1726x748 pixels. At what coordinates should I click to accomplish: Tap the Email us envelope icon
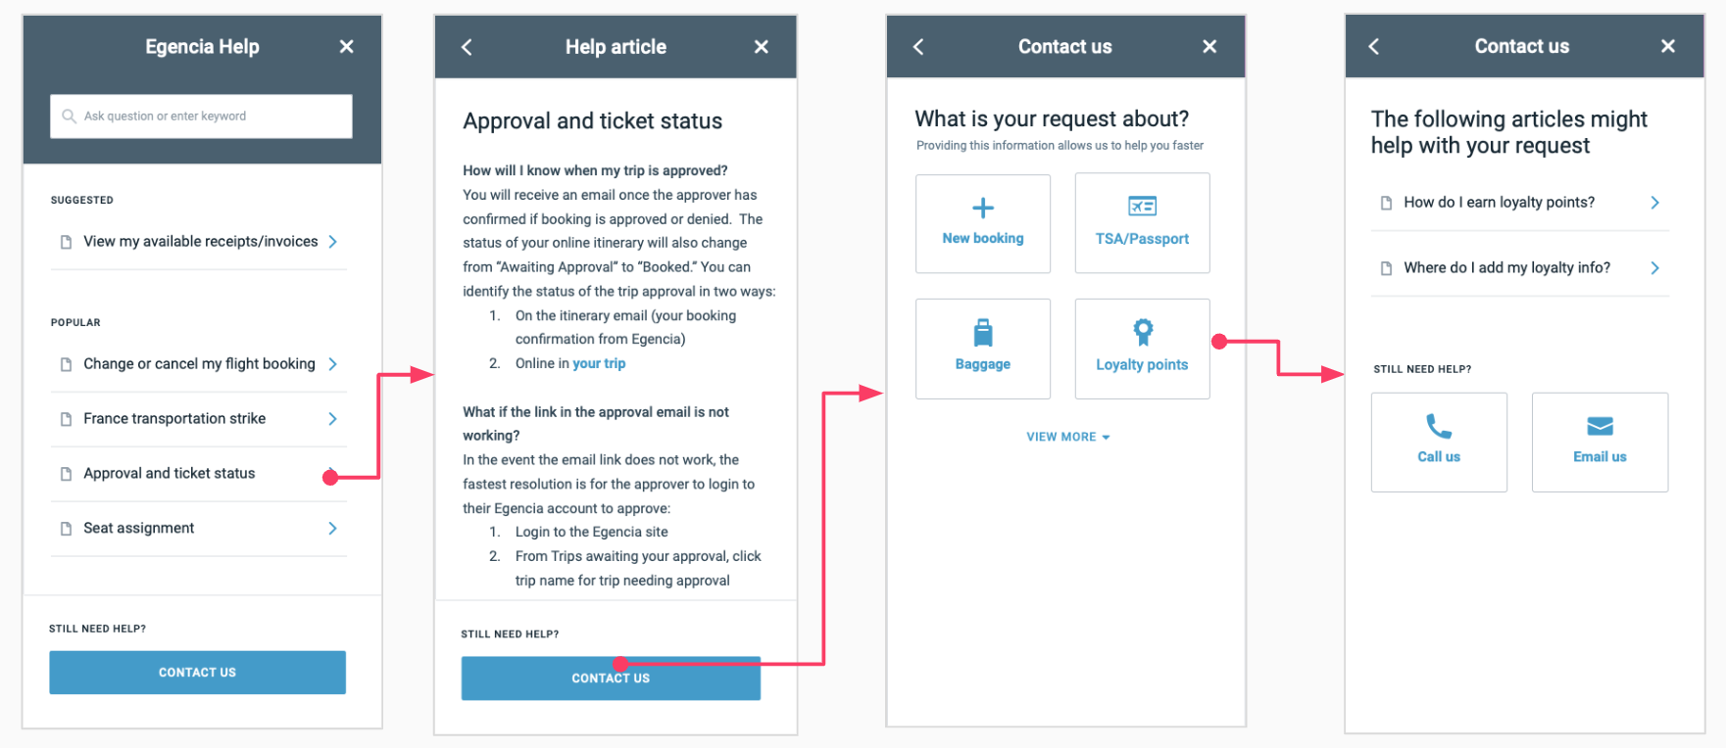1600,426
